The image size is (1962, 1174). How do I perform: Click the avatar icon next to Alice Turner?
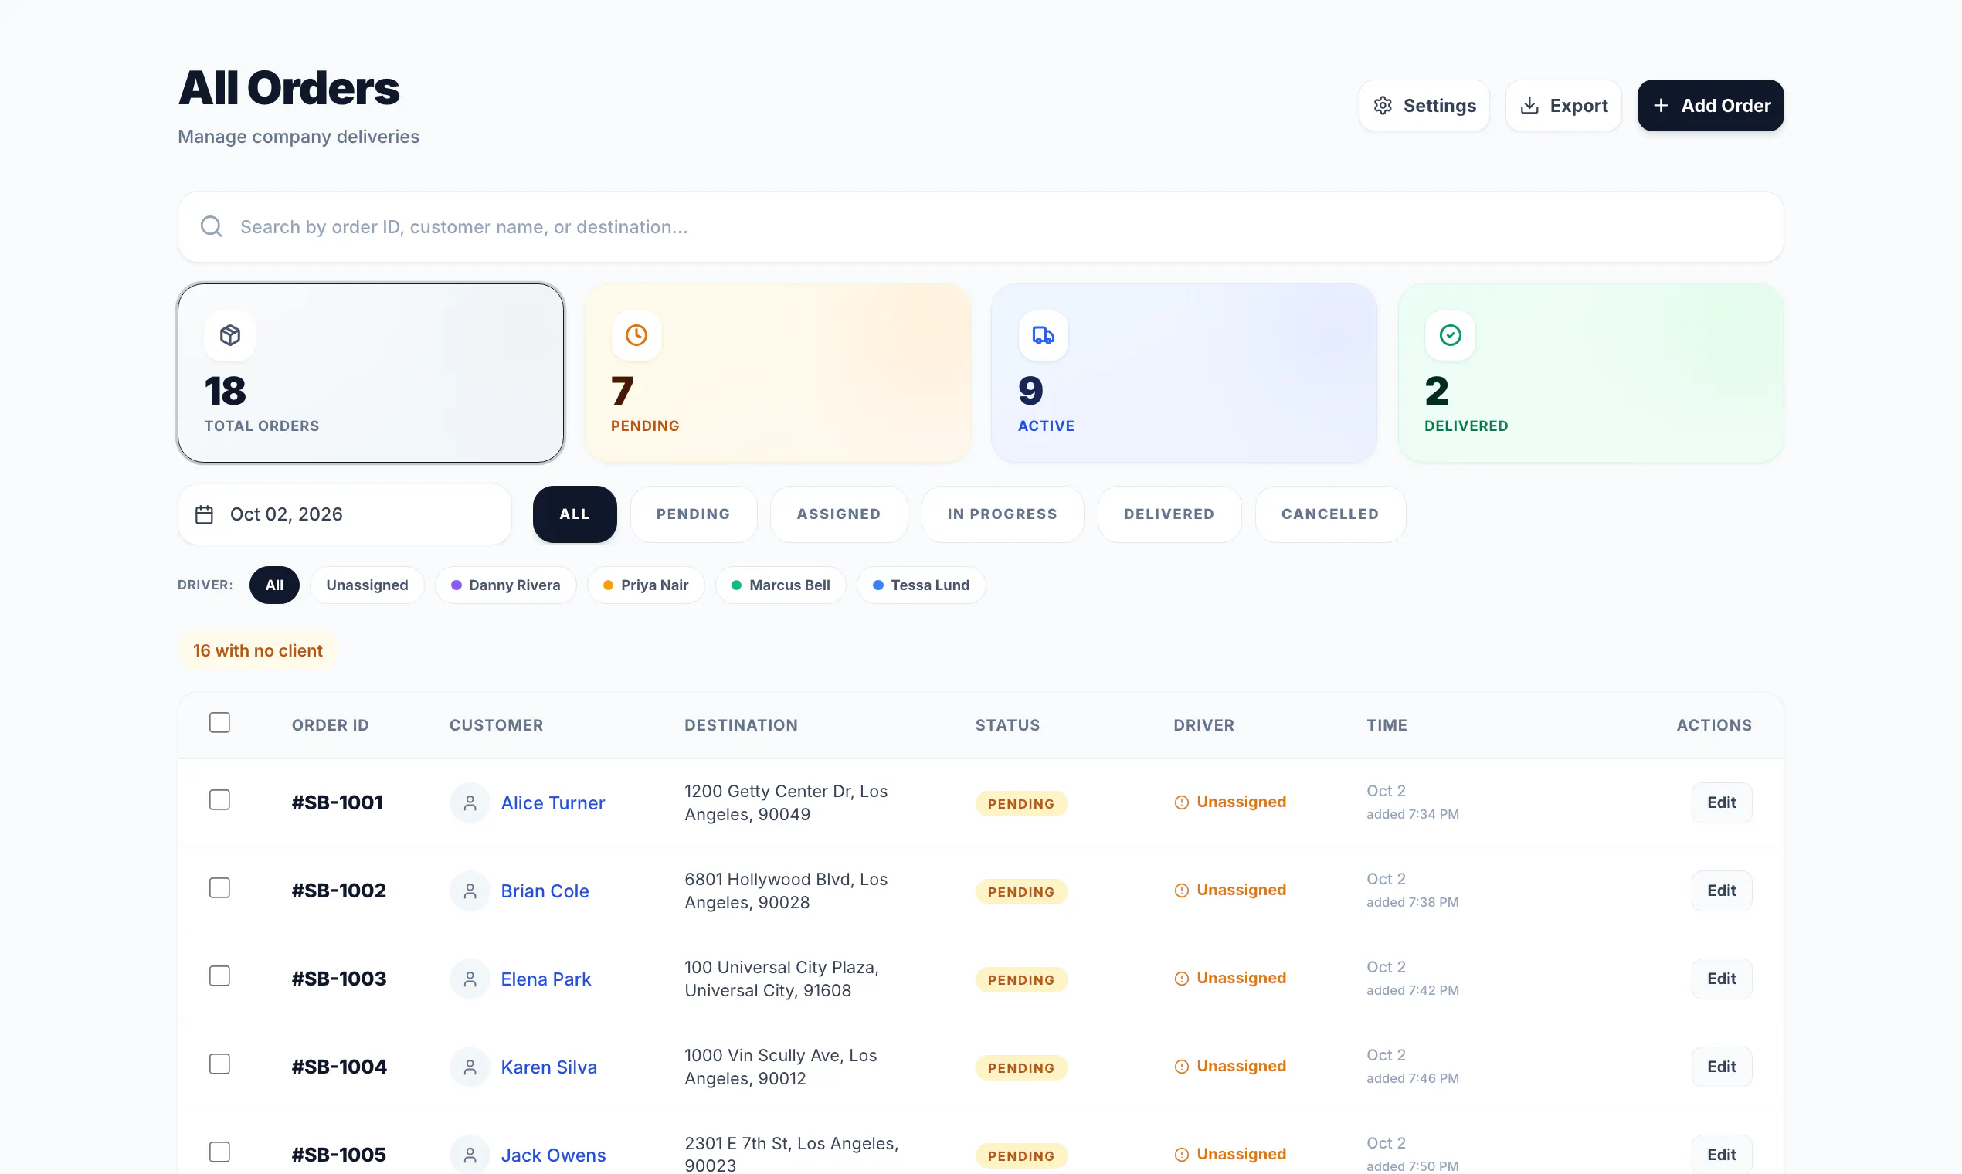coord(470,803)
